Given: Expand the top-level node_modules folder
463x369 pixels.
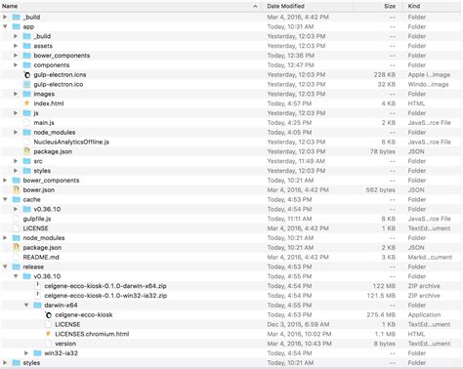Looking at the screenshot, I should (x=5, y=238).
